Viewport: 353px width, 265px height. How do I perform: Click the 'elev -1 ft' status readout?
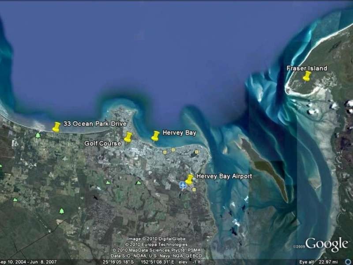(x=190, y=262)
